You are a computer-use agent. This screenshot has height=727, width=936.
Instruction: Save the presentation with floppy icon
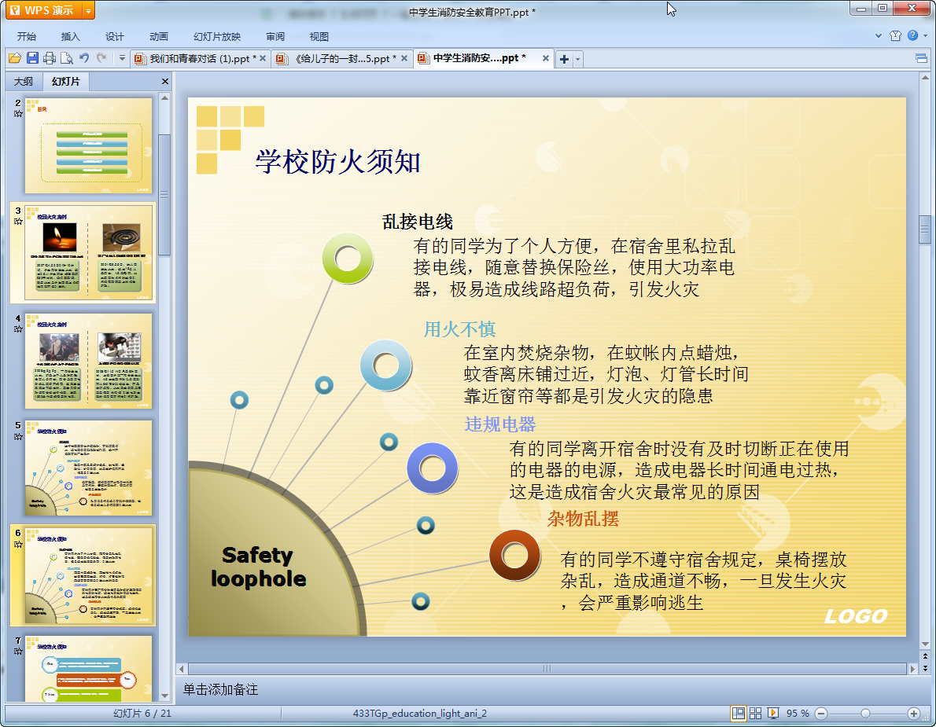[32, 58]
